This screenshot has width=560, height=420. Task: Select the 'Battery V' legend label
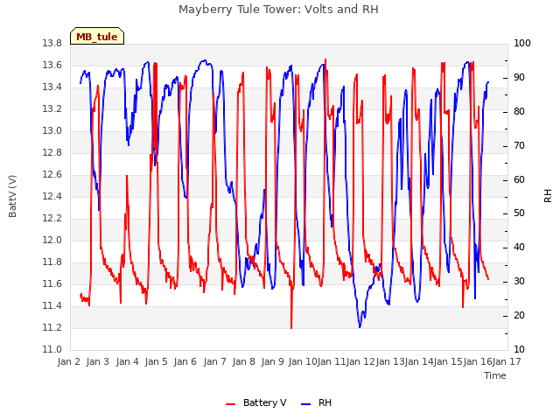pyautogui.click(x=264, y=402)
